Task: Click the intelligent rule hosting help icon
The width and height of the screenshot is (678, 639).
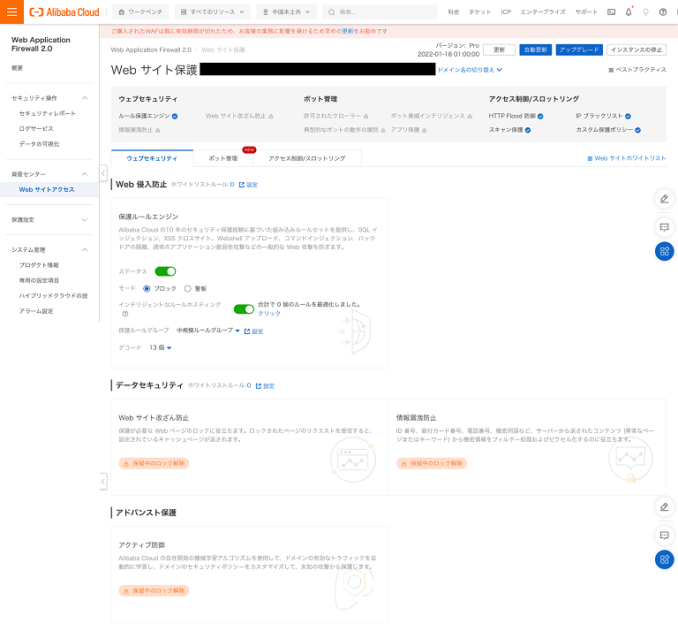Action: (x=125, y=314)
